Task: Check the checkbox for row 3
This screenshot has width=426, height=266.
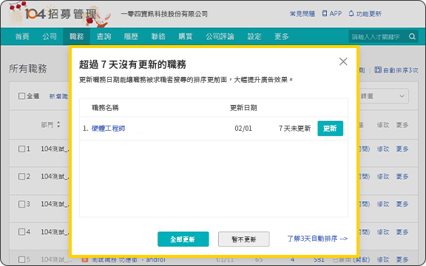Action: click(x=21, y=204)
